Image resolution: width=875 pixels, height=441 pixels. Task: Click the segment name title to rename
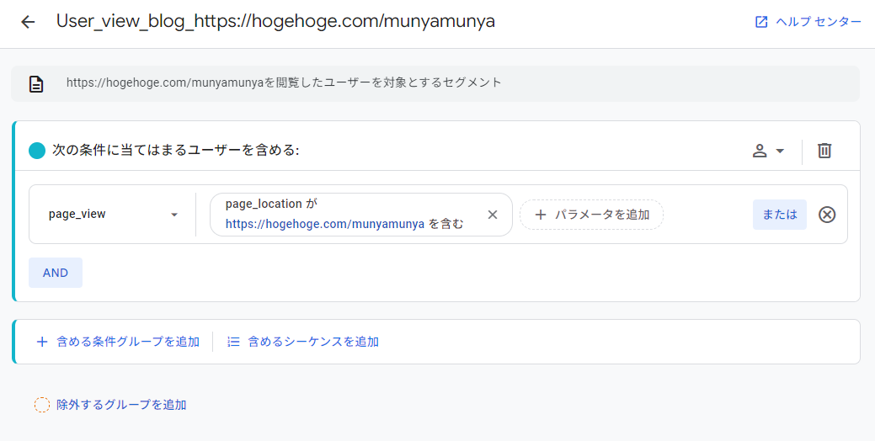pyautogui.click(x=275, y=22)
